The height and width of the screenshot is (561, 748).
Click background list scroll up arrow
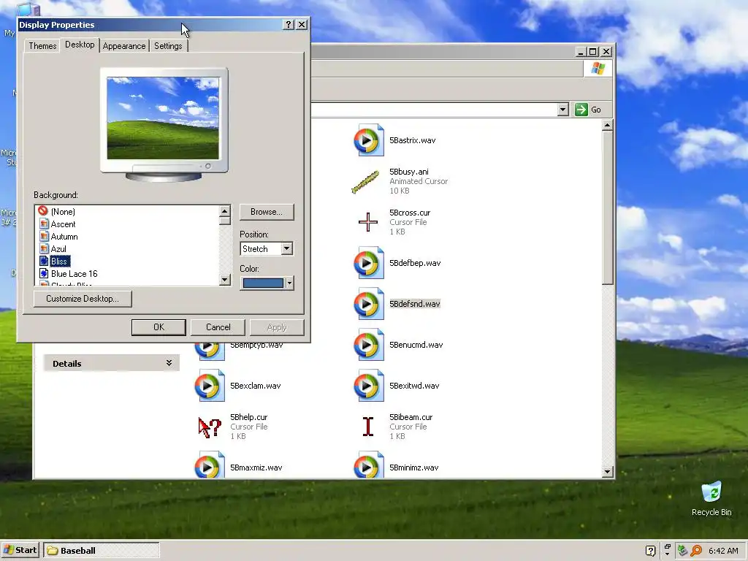[225, 211]
